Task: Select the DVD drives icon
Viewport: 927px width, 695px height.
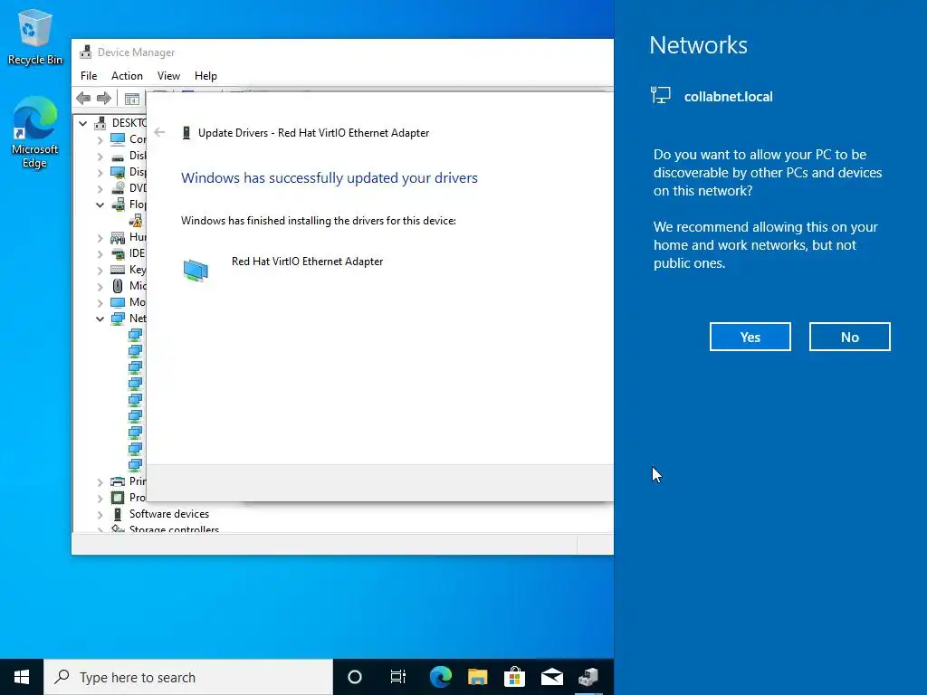Action: (x=118, y=188)
